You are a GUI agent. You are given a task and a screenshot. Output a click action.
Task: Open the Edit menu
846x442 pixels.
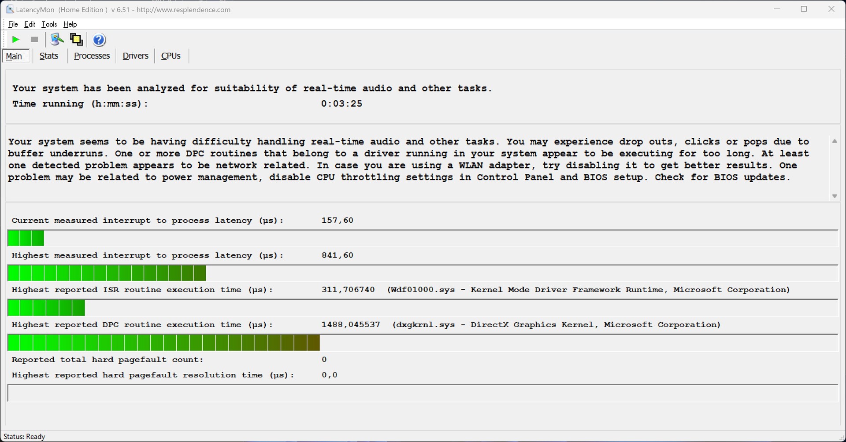coord(30,24)
